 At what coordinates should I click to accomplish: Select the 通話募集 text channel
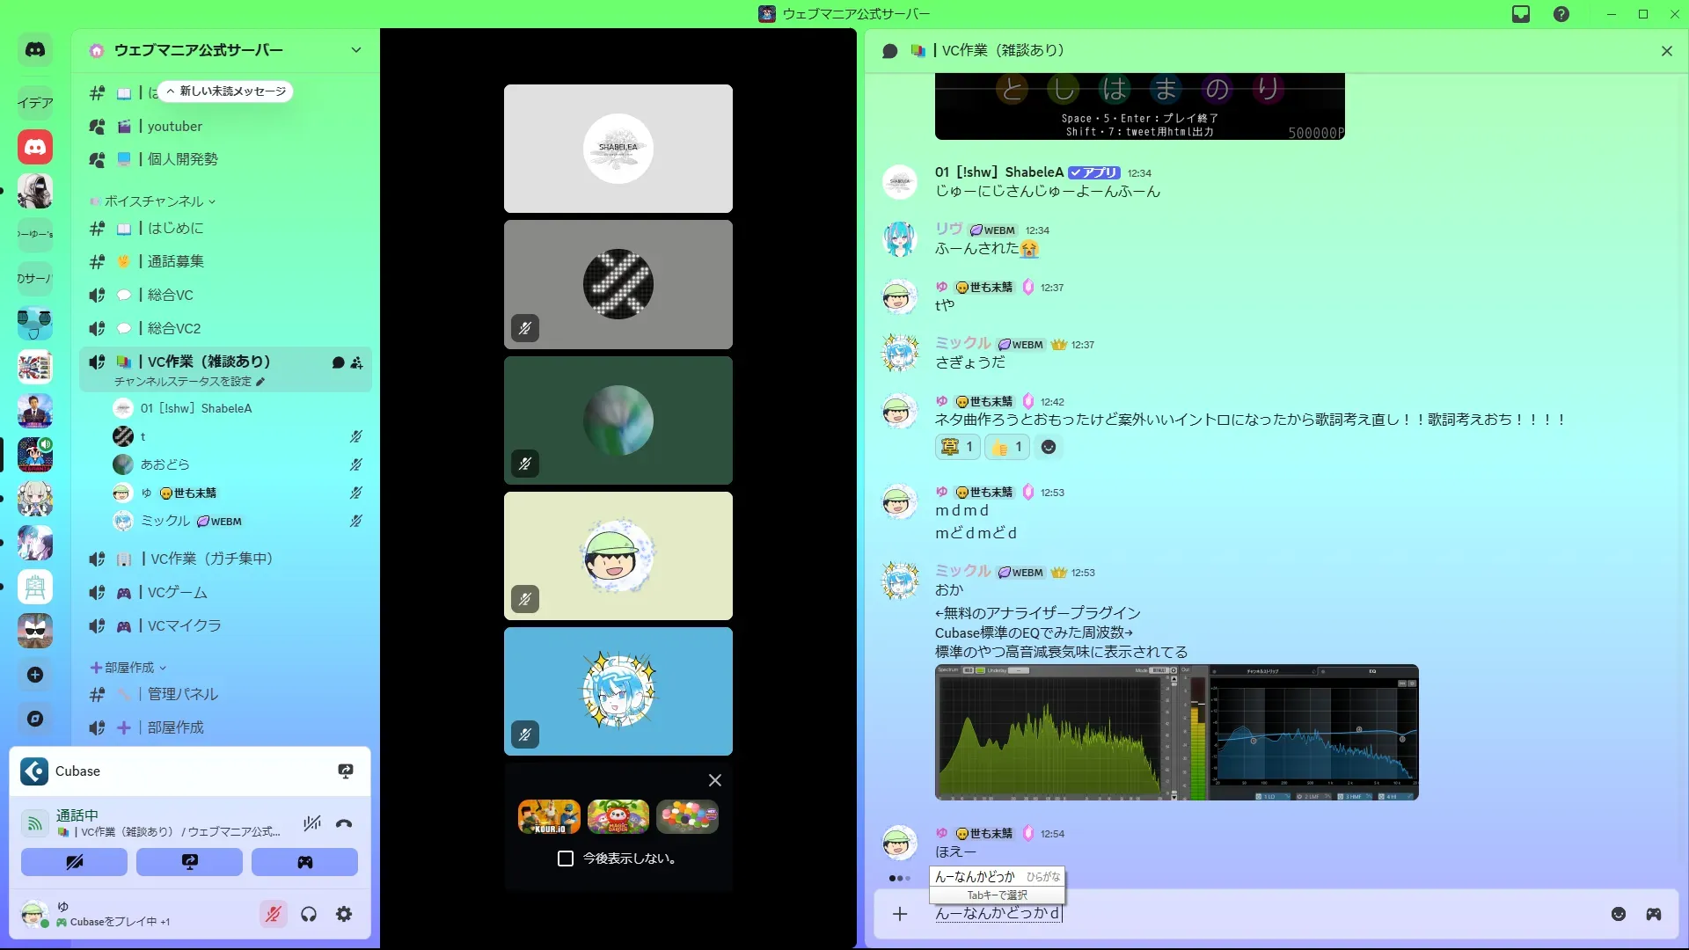175,261
